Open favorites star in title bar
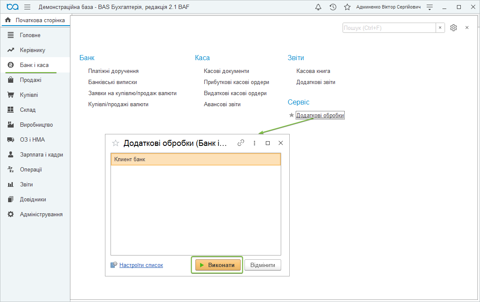This screenshot has width=480, height=302. click(x=347, y=7)
